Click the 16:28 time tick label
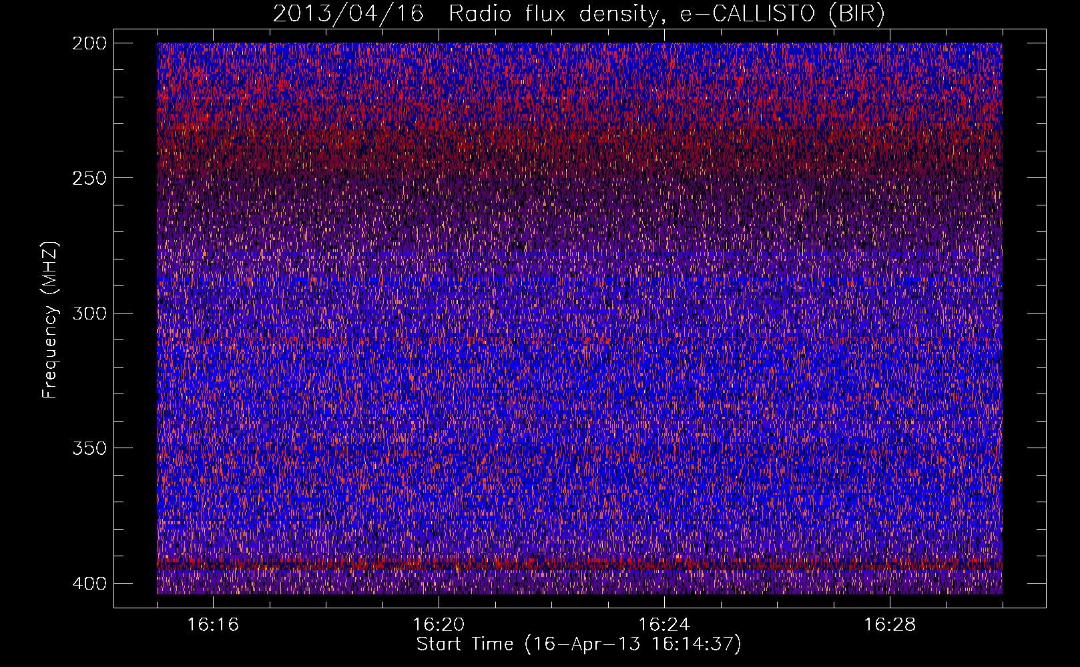This screenshot has height=667, width=1080. (890, 625)
